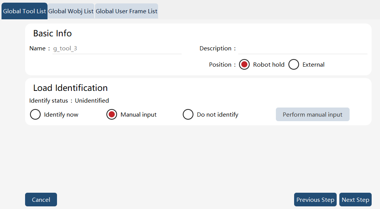This screenshot has width=380, height=209.
Task: Choose the Do not identify option
Action: click(x=188, y=114)
